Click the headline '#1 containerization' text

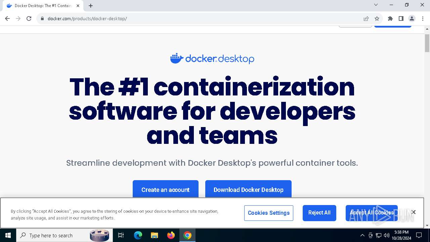click(x=236, y=87)
